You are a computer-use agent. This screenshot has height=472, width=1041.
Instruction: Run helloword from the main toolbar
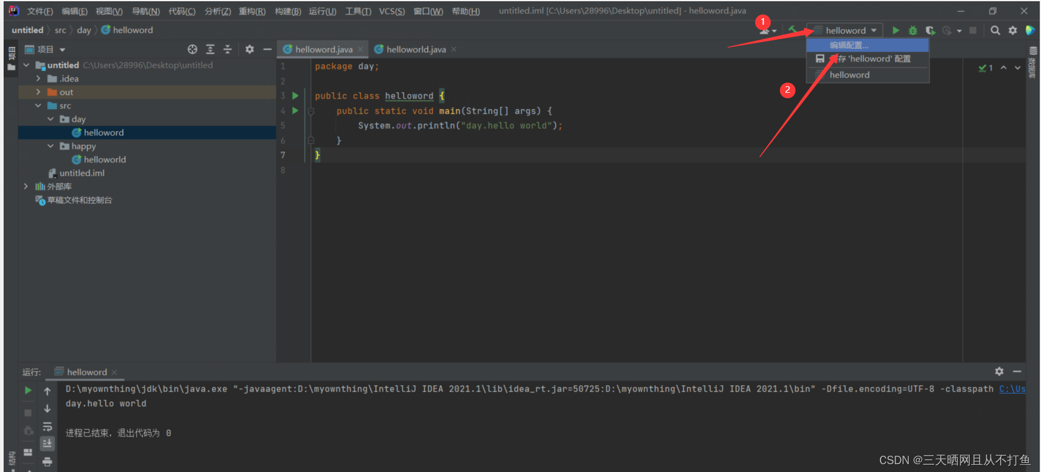[896, 30]
